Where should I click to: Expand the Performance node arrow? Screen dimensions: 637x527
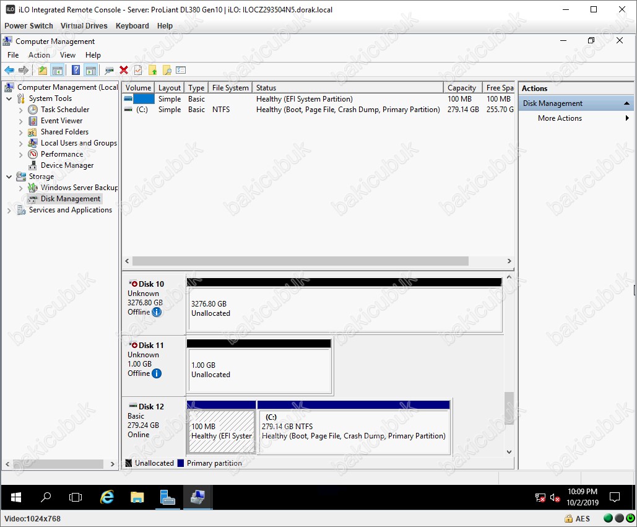click(20, 154)
